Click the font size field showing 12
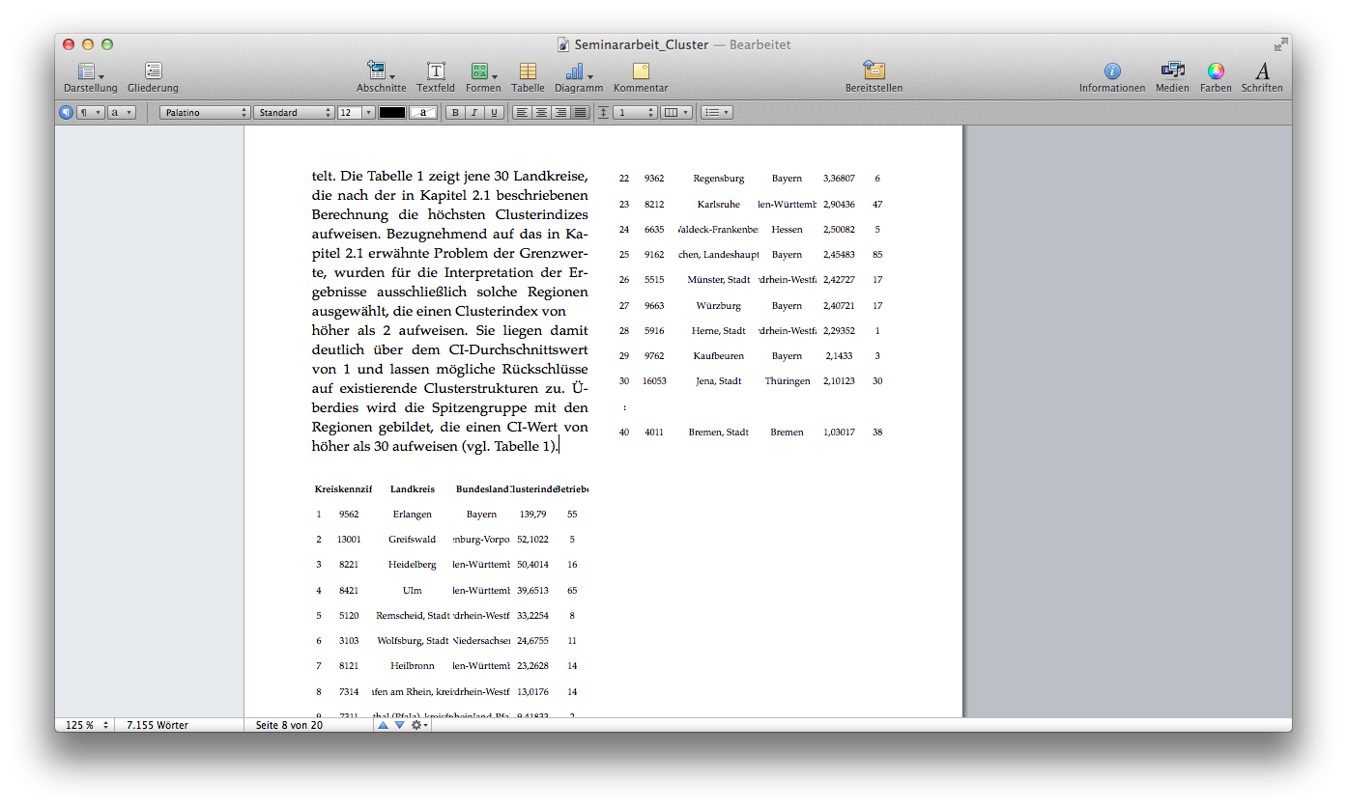Image resolution: width=1347 pixels, height=808 pixels. click(349, 112)
